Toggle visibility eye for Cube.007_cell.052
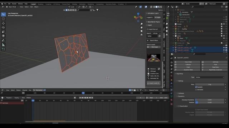This screenshot has height=128, width=229. tap(224, 50)
